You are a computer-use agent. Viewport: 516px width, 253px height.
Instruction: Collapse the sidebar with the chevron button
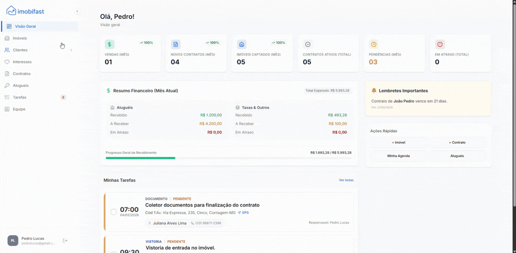coord(77,11)
